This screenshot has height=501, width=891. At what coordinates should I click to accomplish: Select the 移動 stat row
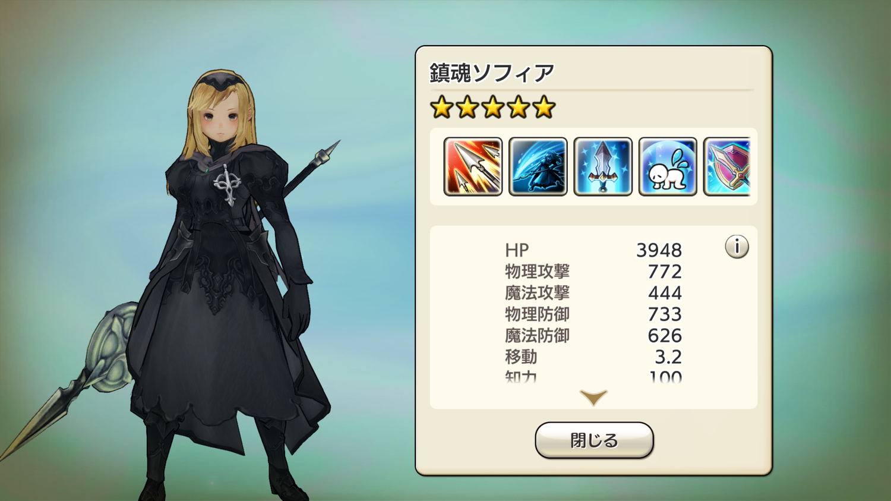pos(593,357)
